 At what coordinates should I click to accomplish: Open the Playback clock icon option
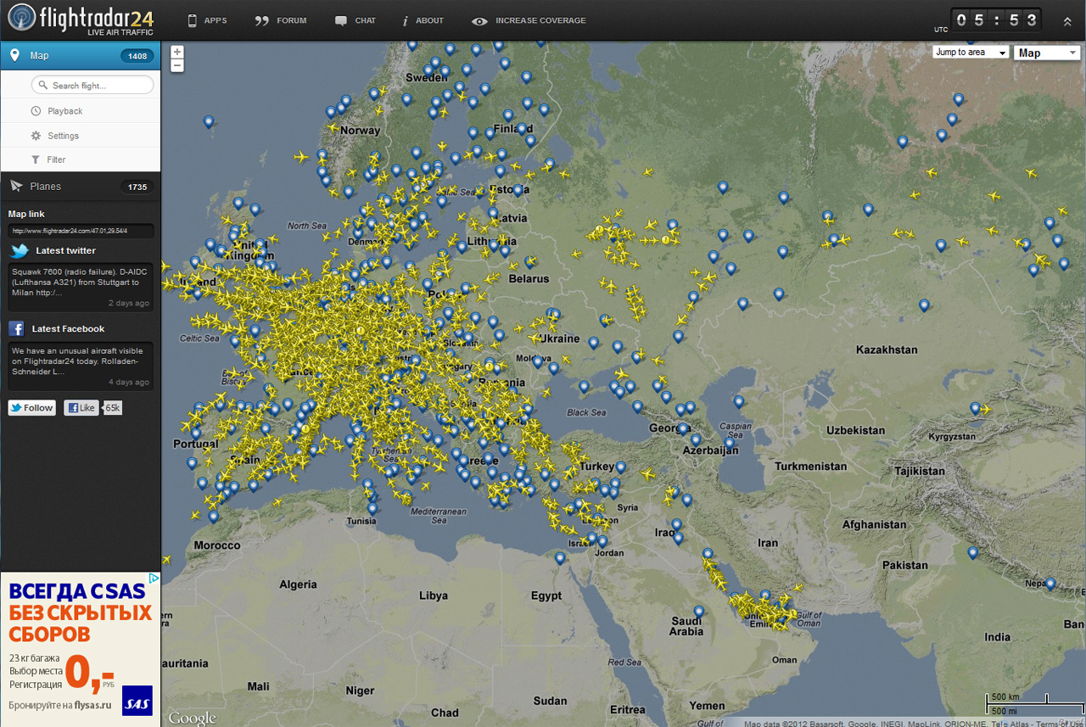(36, 111)
